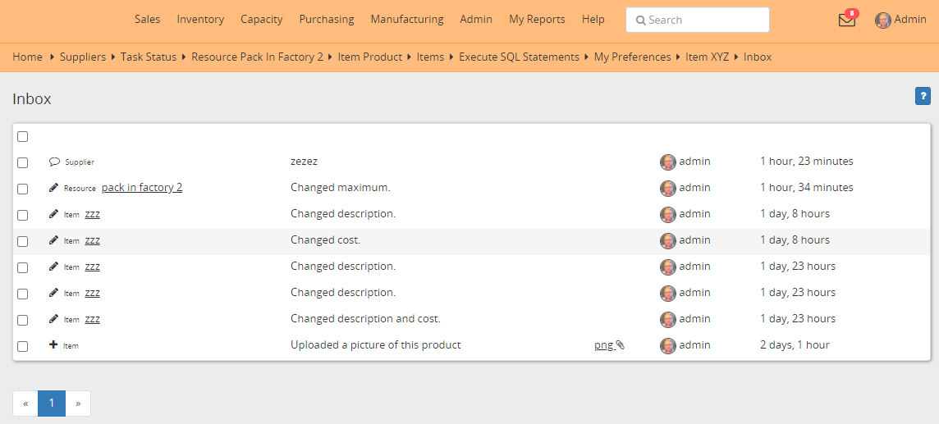Open the pack in factory 2 link
Screen dimensions: 939x424
(142, 188)
